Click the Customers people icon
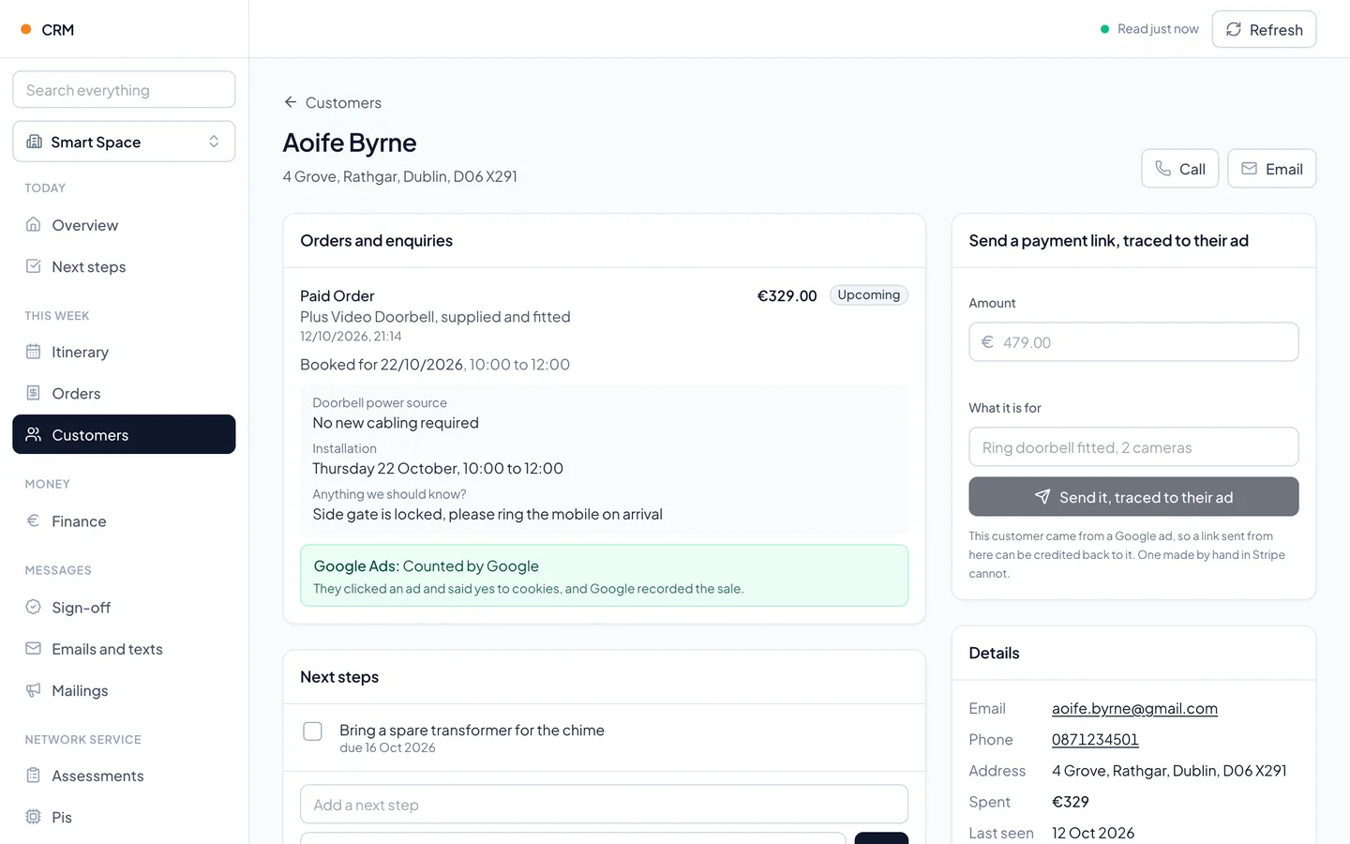 click(34, 434)
